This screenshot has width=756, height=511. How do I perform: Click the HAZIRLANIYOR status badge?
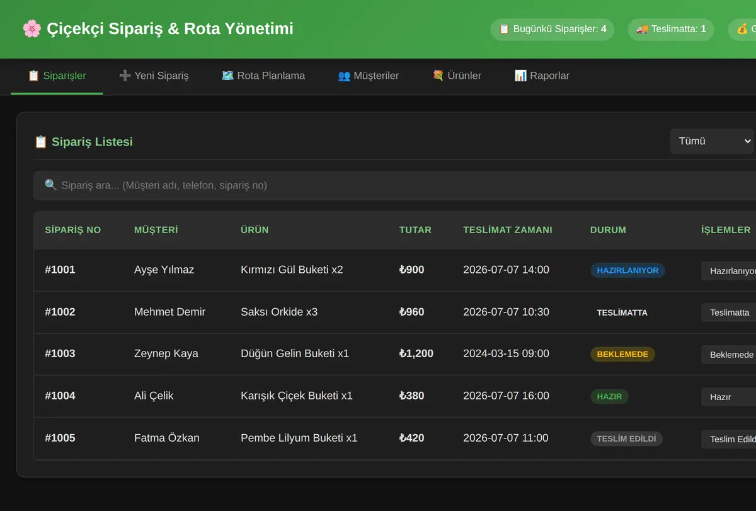click(x=627, y=270)
